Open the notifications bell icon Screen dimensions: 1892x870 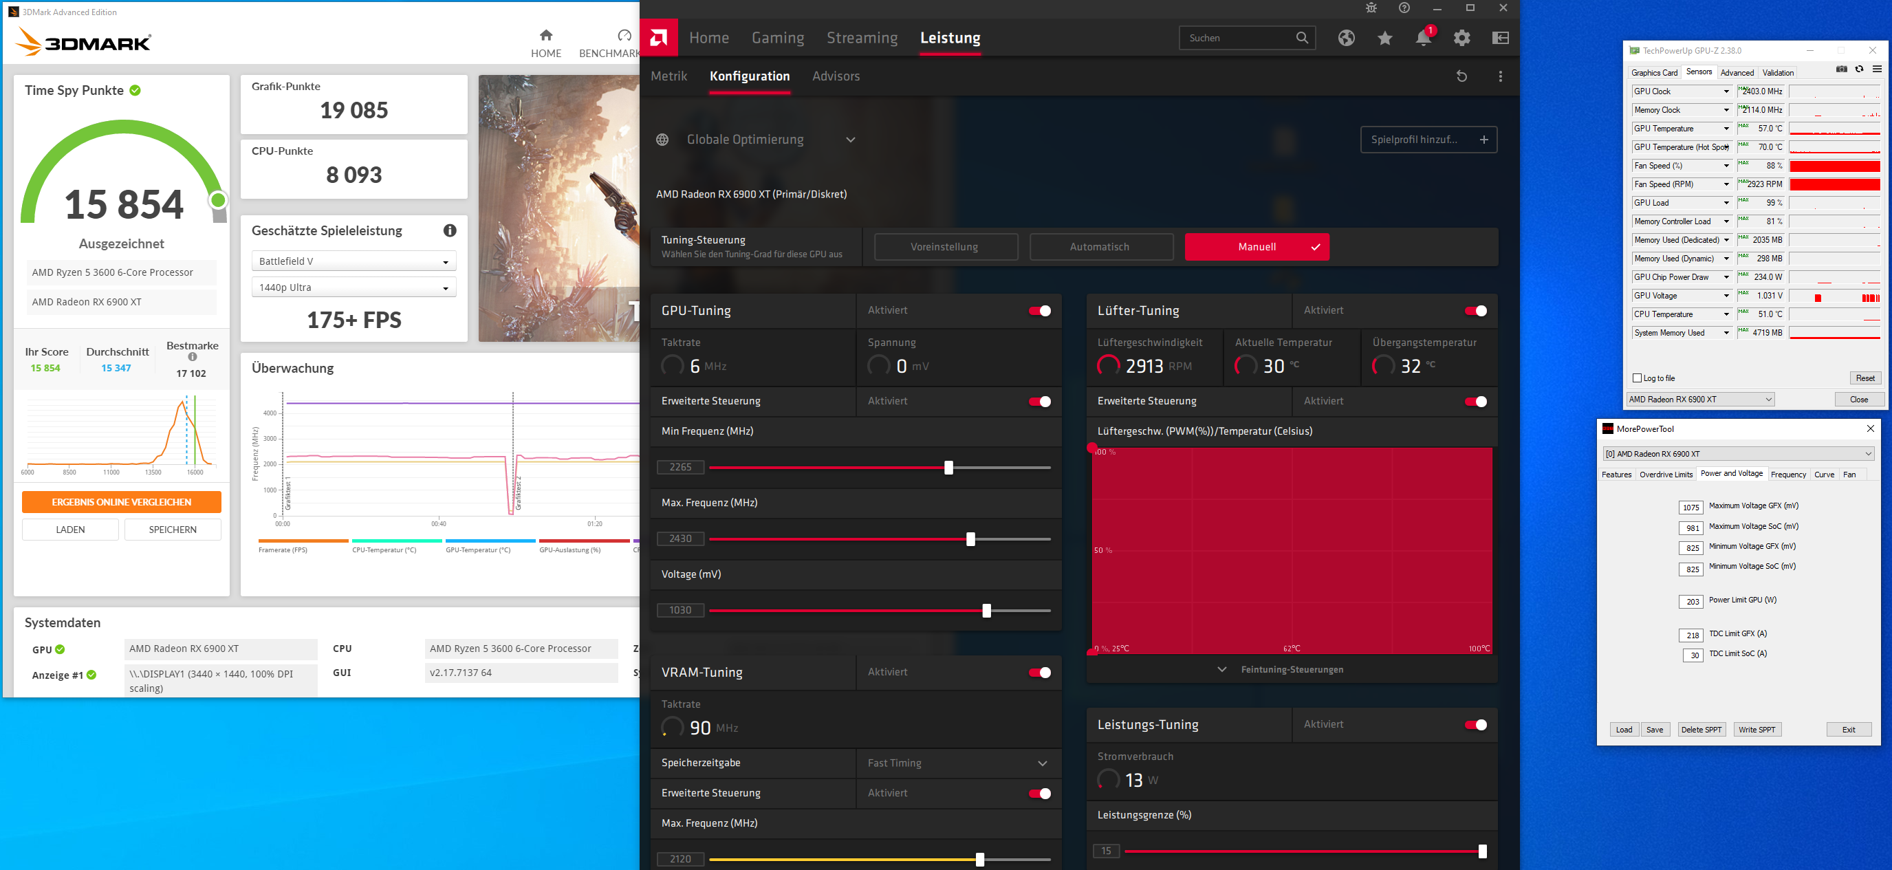[1423, 39]
